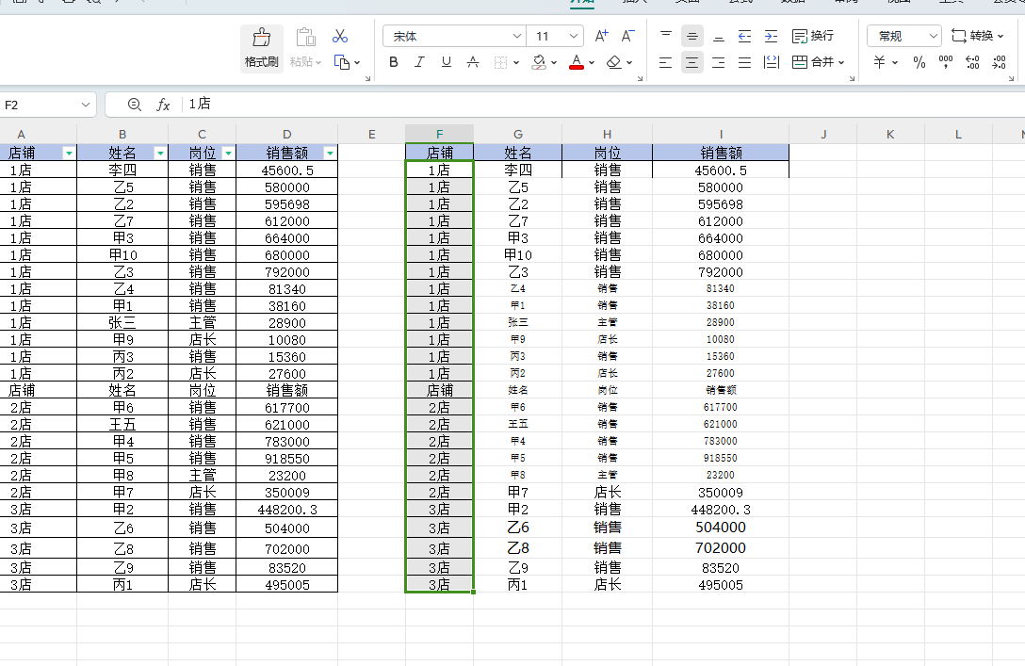Screen dimensions: 1025x666
Task: Toggle vertical middle alignment
Action: [691, 36]
